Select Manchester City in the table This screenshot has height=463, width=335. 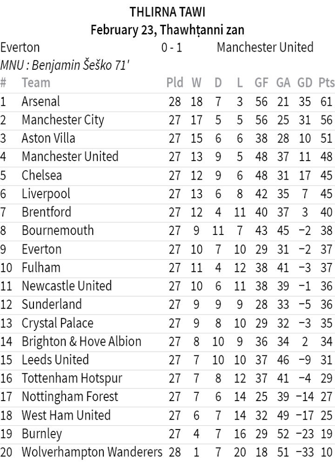tap(63, 120)
